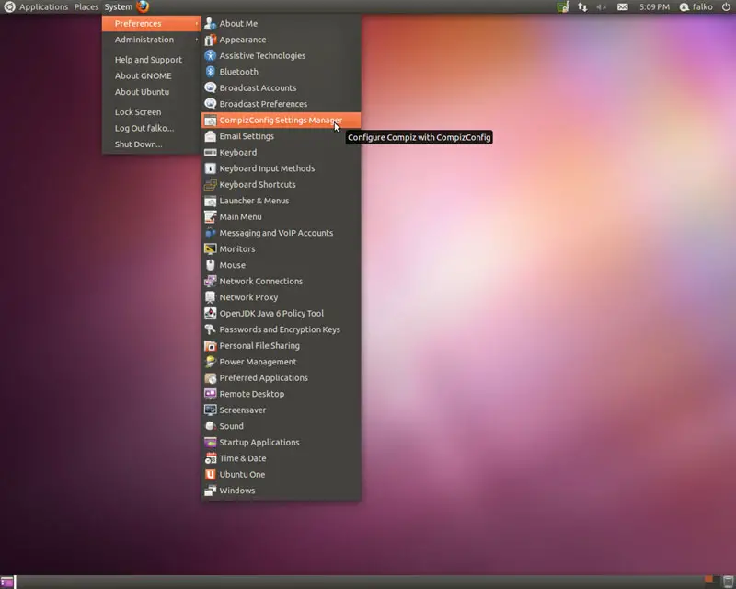Click the Mouse icon in Preferences

(x=211, y=265)
